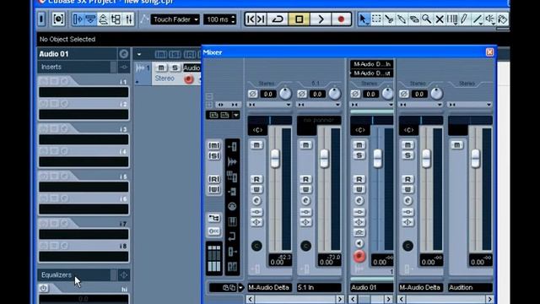This screenshot has width=540, height=304.
Task: Mute the Audio 01 mixer channel
Action: click(359, 144)
